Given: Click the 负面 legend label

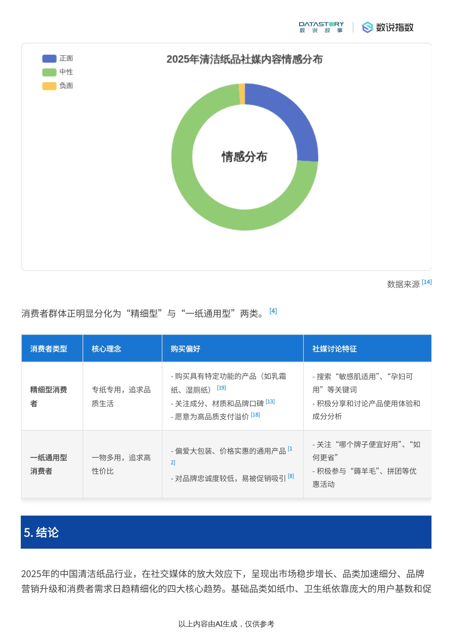Looking at the screenshot, I should pos(66,86).
